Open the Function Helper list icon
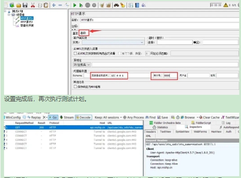Screen dimensions: 241x178 [131, 5]
